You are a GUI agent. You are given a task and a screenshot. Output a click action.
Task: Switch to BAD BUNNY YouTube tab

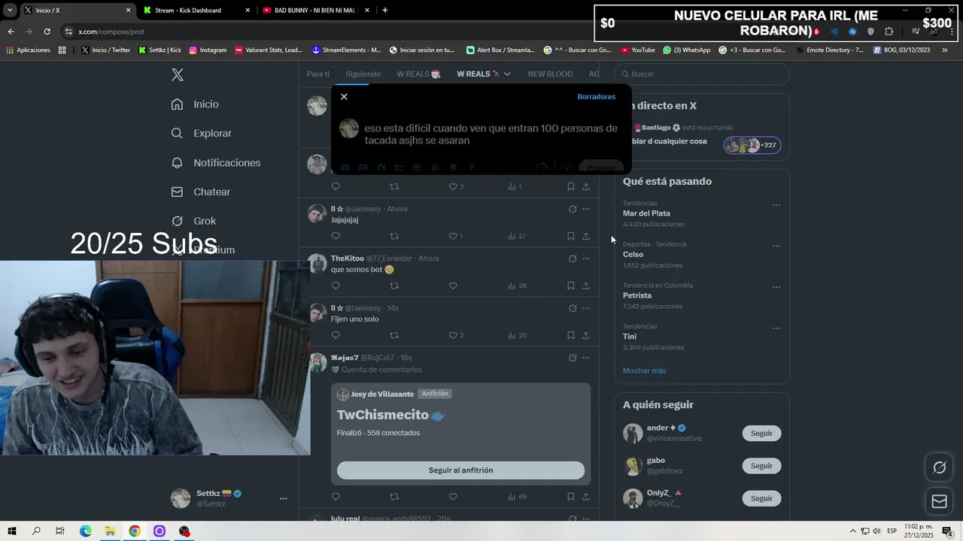tap(317, 11)
